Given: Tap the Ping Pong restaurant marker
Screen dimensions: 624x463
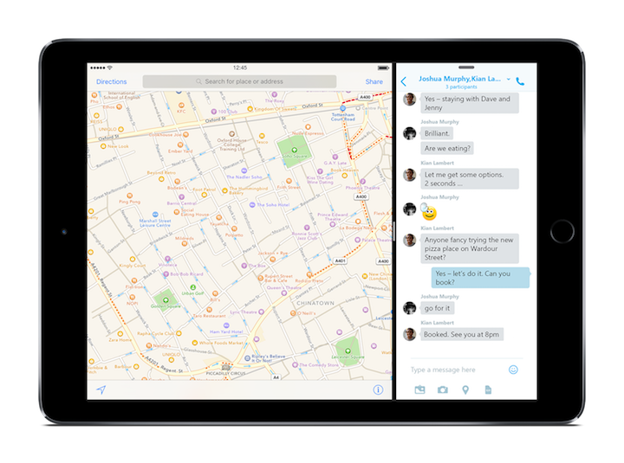Looking at the screenshot, I should [x=130, y=196].
